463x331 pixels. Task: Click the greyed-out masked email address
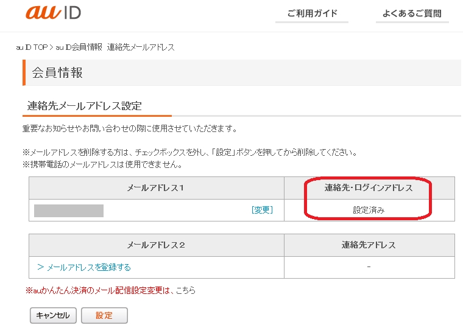pos(69,211)
